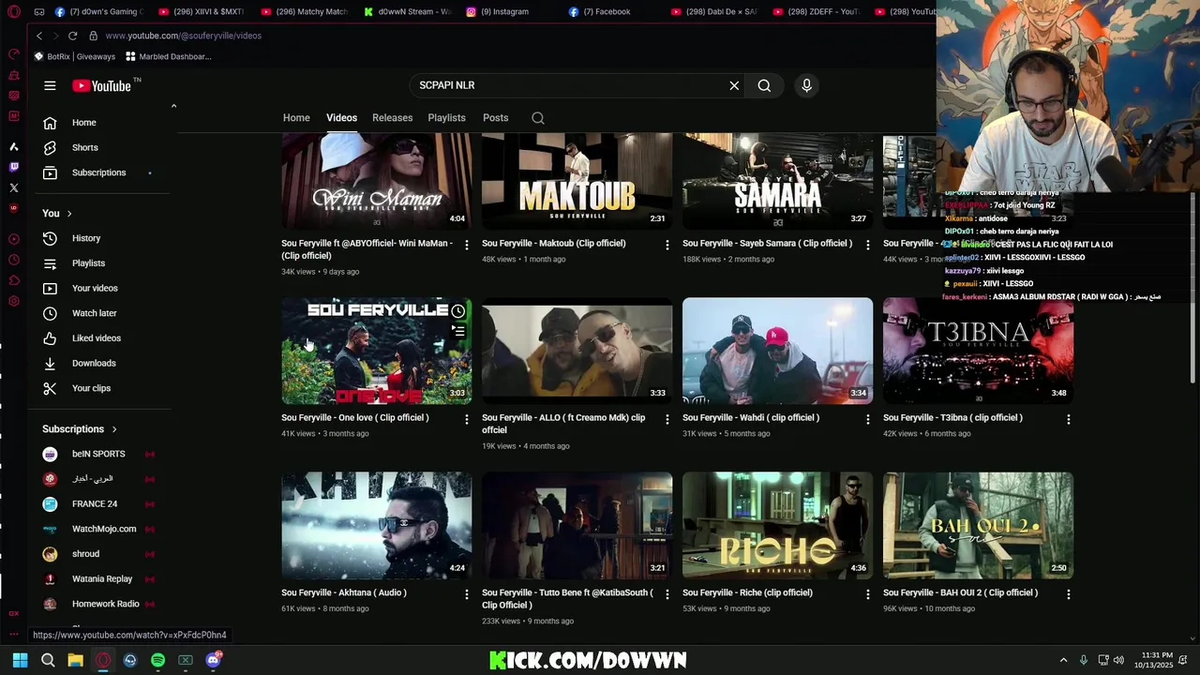Click Add to queue icon on One love thumbnail
This screenshot has width=1200, height=675.
coord(457,331)
